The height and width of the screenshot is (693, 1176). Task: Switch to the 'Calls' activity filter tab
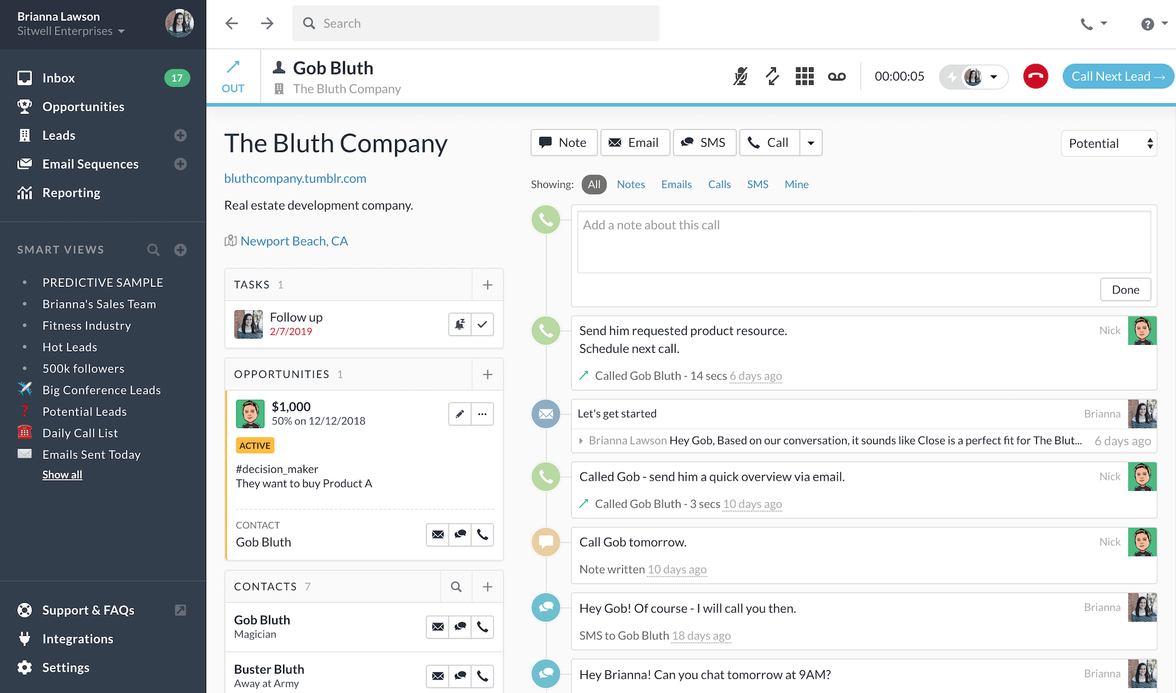pyautogui.click(x=718, y=183)
